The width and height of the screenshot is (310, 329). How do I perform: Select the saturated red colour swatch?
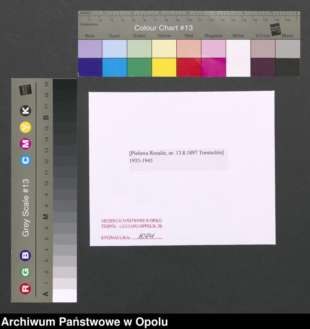(x=188, y=67)
